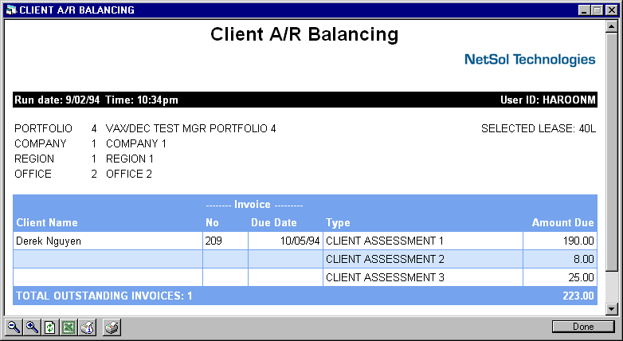Select total amount 223.00
The height and width of the screenshot is (341, 623).
pos(578,296)
